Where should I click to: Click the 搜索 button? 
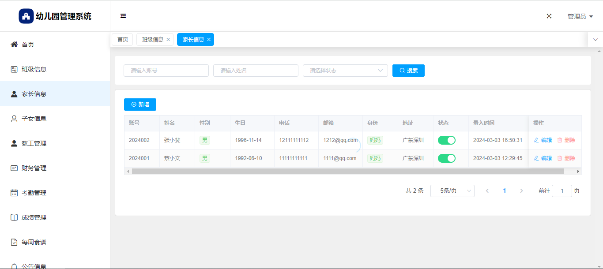pyautogui.click(x=408, y=71)
